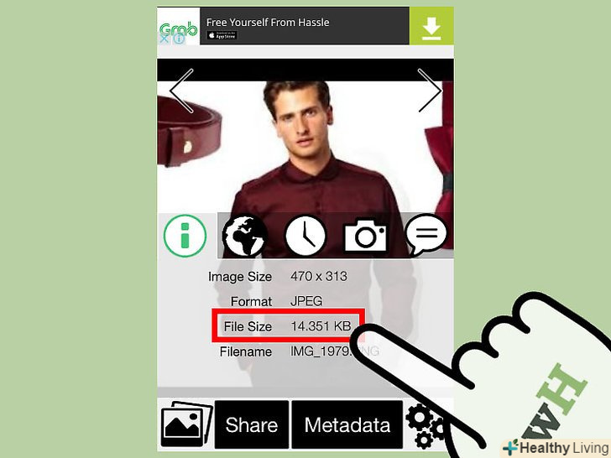Click the Filename IMG_1979 row

pos(299,351)
